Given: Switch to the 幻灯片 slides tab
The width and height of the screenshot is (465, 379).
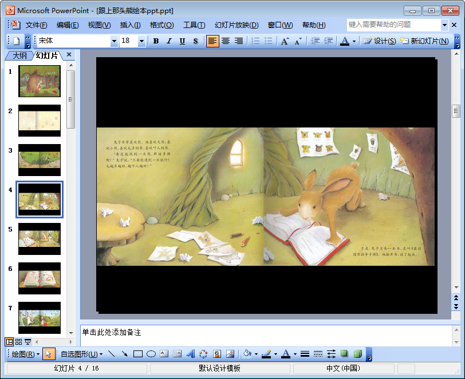Looking at the screenshot, I should (47, 55).
